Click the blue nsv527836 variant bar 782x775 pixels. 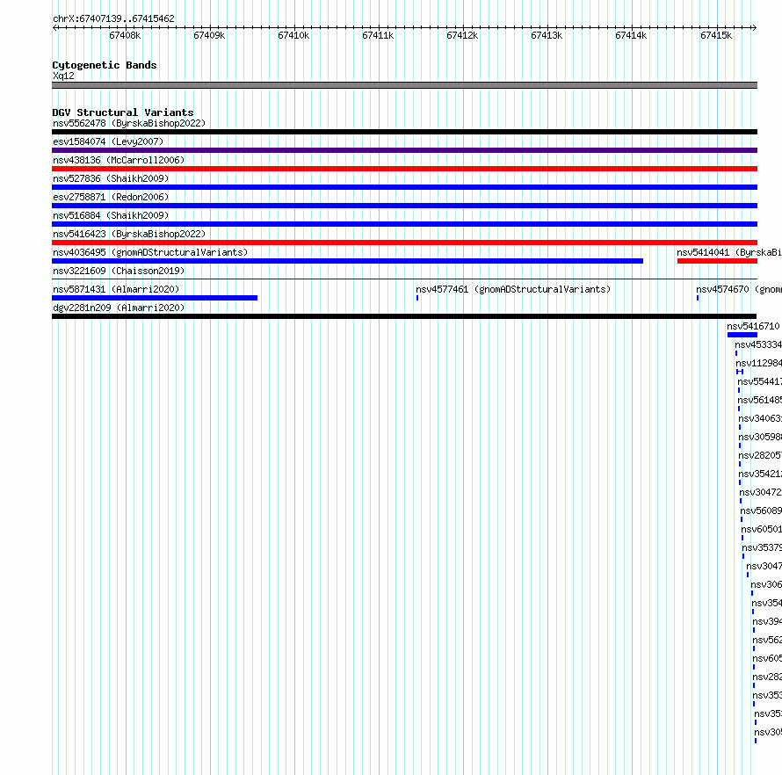[404, 187]
